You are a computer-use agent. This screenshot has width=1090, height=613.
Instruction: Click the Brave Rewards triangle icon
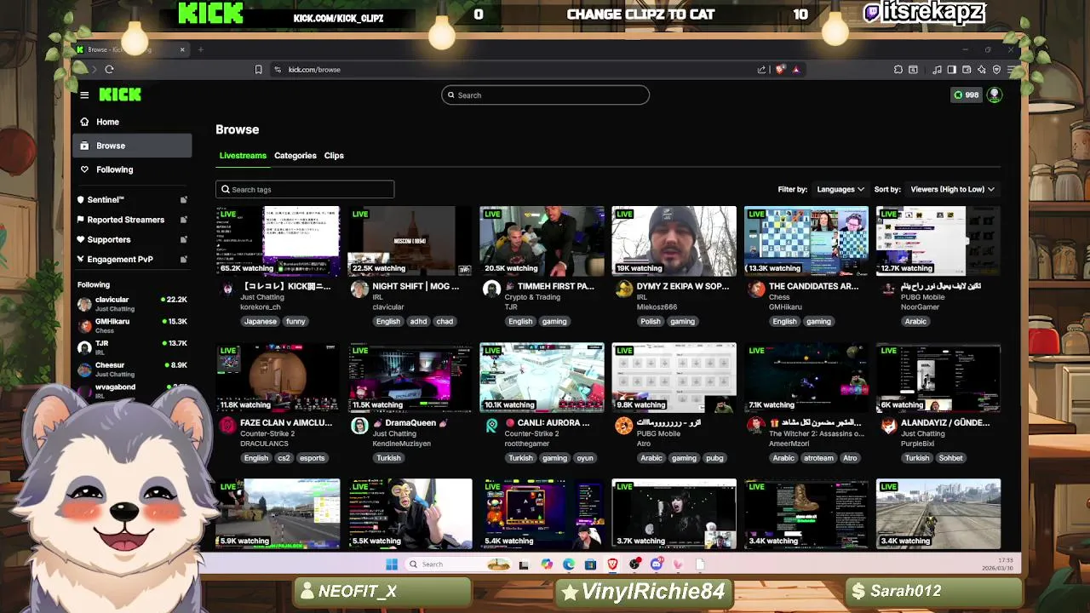pos(796,70)
